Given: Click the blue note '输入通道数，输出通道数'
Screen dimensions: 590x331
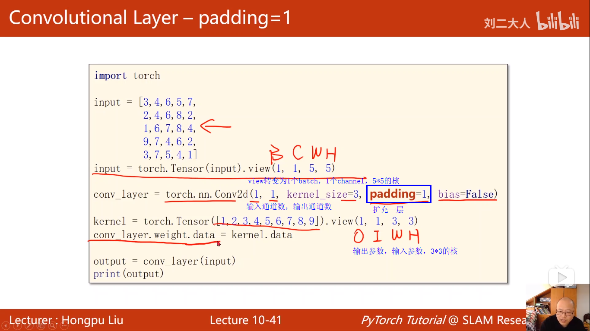Looking at the screenshot, I should pos(289,207).
